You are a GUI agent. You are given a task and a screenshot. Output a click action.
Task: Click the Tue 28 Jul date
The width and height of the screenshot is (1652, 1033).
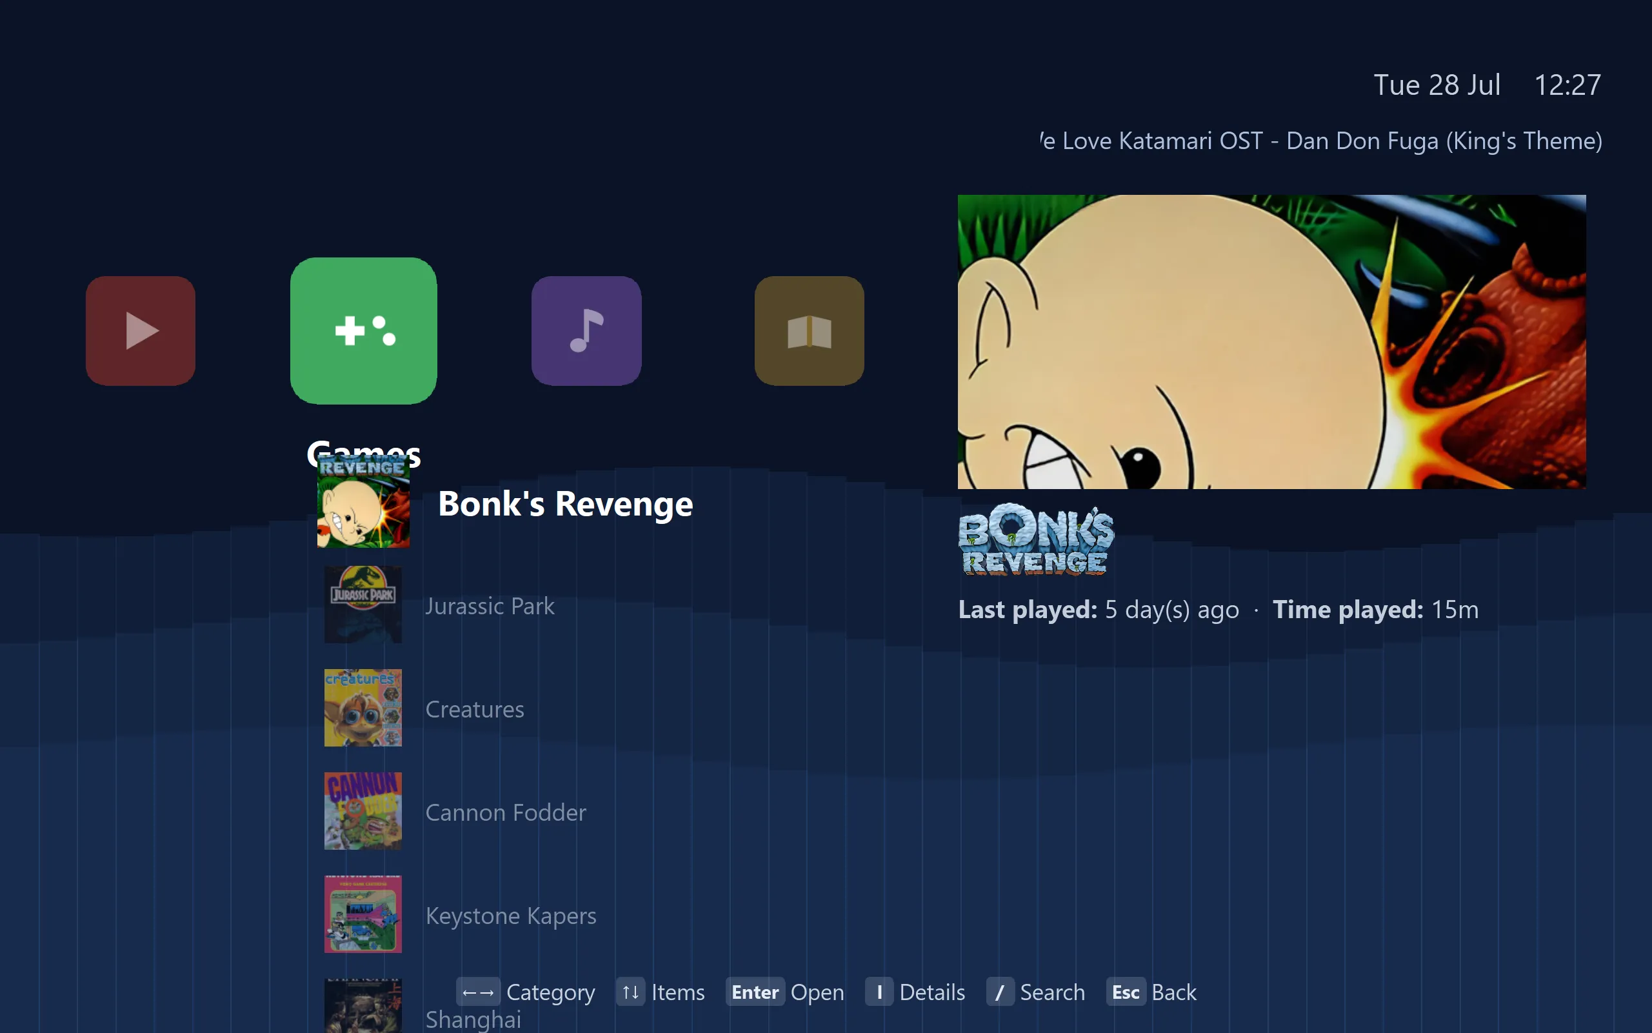1437,85
